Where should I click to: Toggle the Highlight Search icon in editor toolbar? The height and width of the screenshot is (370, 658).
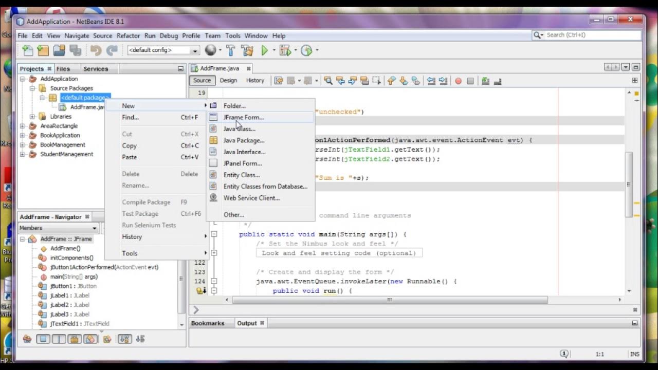[x=364, y=81]
